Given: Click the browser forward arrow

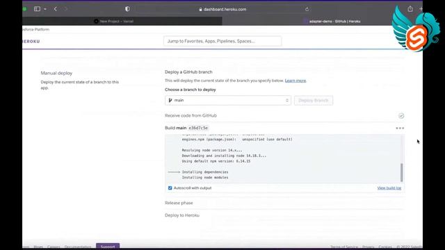Looking at the screenshot, I should pos(66,9).
